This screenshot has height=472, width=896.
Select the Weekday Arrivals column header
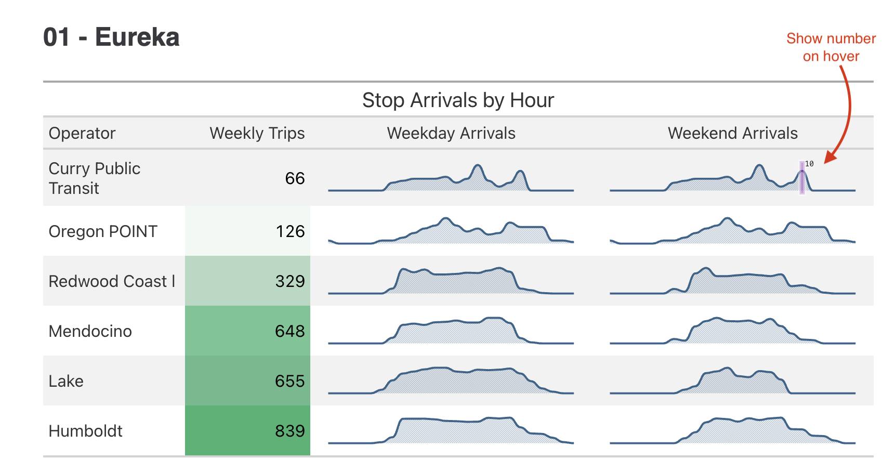coord(451,134)
